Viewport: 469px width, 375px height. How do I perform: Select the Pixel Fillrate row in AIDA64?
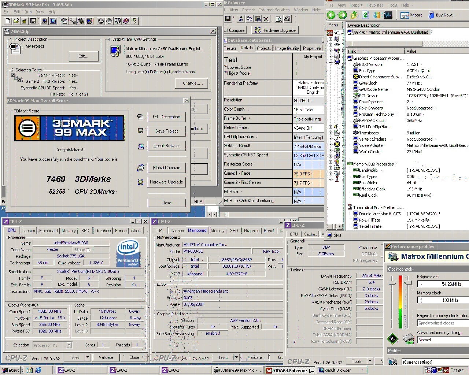pos(407,220)
